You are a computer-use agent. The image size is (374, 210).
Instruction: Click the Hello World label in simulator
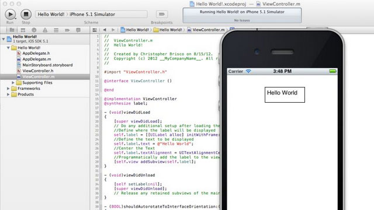pos(285,94)
